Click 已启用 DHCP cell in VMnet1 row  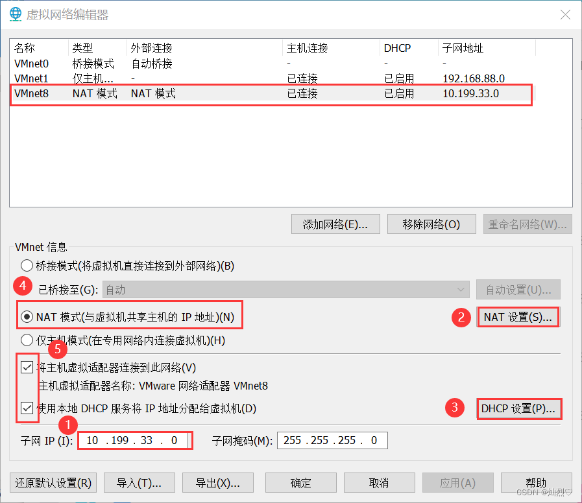coord(399,78)
